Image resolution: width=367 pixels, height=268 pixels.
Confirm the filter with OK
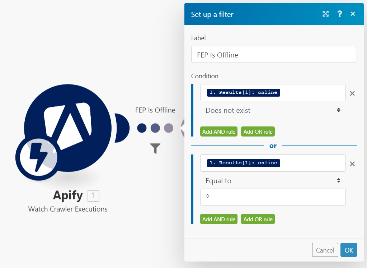pyautogui.click(x=348, y=250)
